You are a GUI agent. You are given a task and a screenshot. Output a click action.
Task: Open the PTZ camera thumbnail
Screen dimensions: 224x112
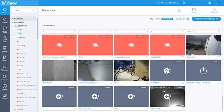(131, 71)
